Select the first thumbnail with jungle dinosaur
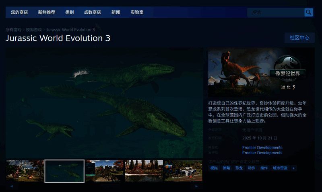Image resolution: width=322 pixels, height=192 pixels. [25, 171]
